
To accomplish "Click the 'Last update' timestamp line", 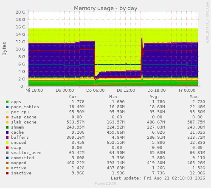I will click(158, 178).
